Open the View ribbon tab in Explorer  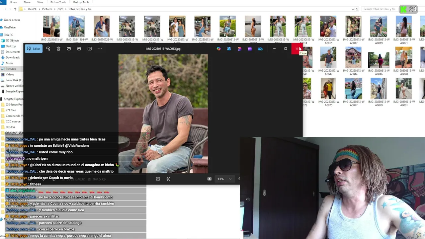[40, 2]
